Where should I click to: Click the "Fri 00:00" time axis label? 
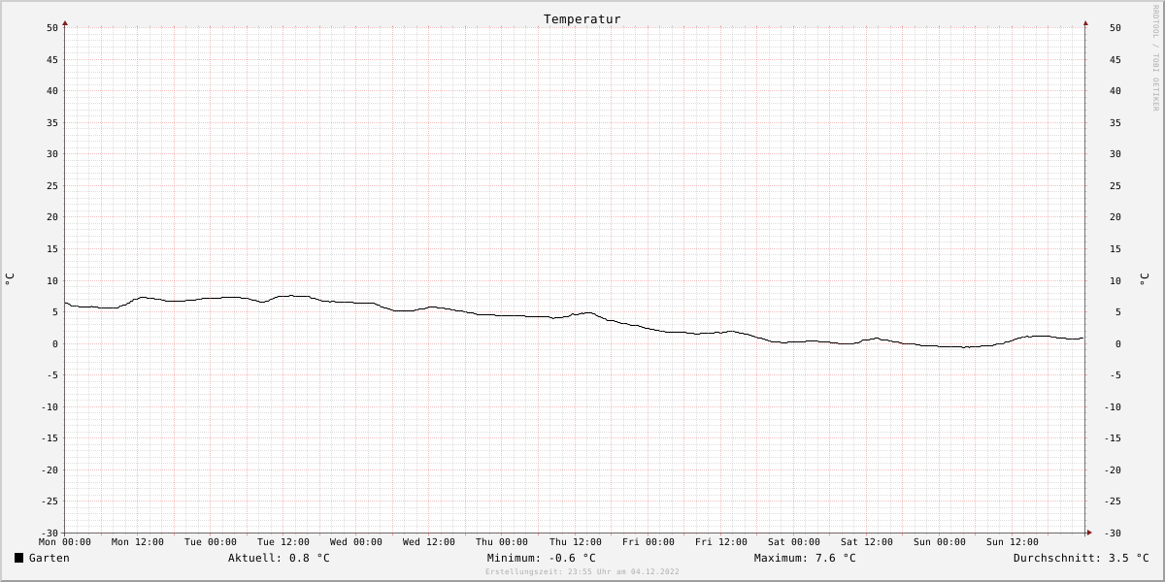pos(649,542)
